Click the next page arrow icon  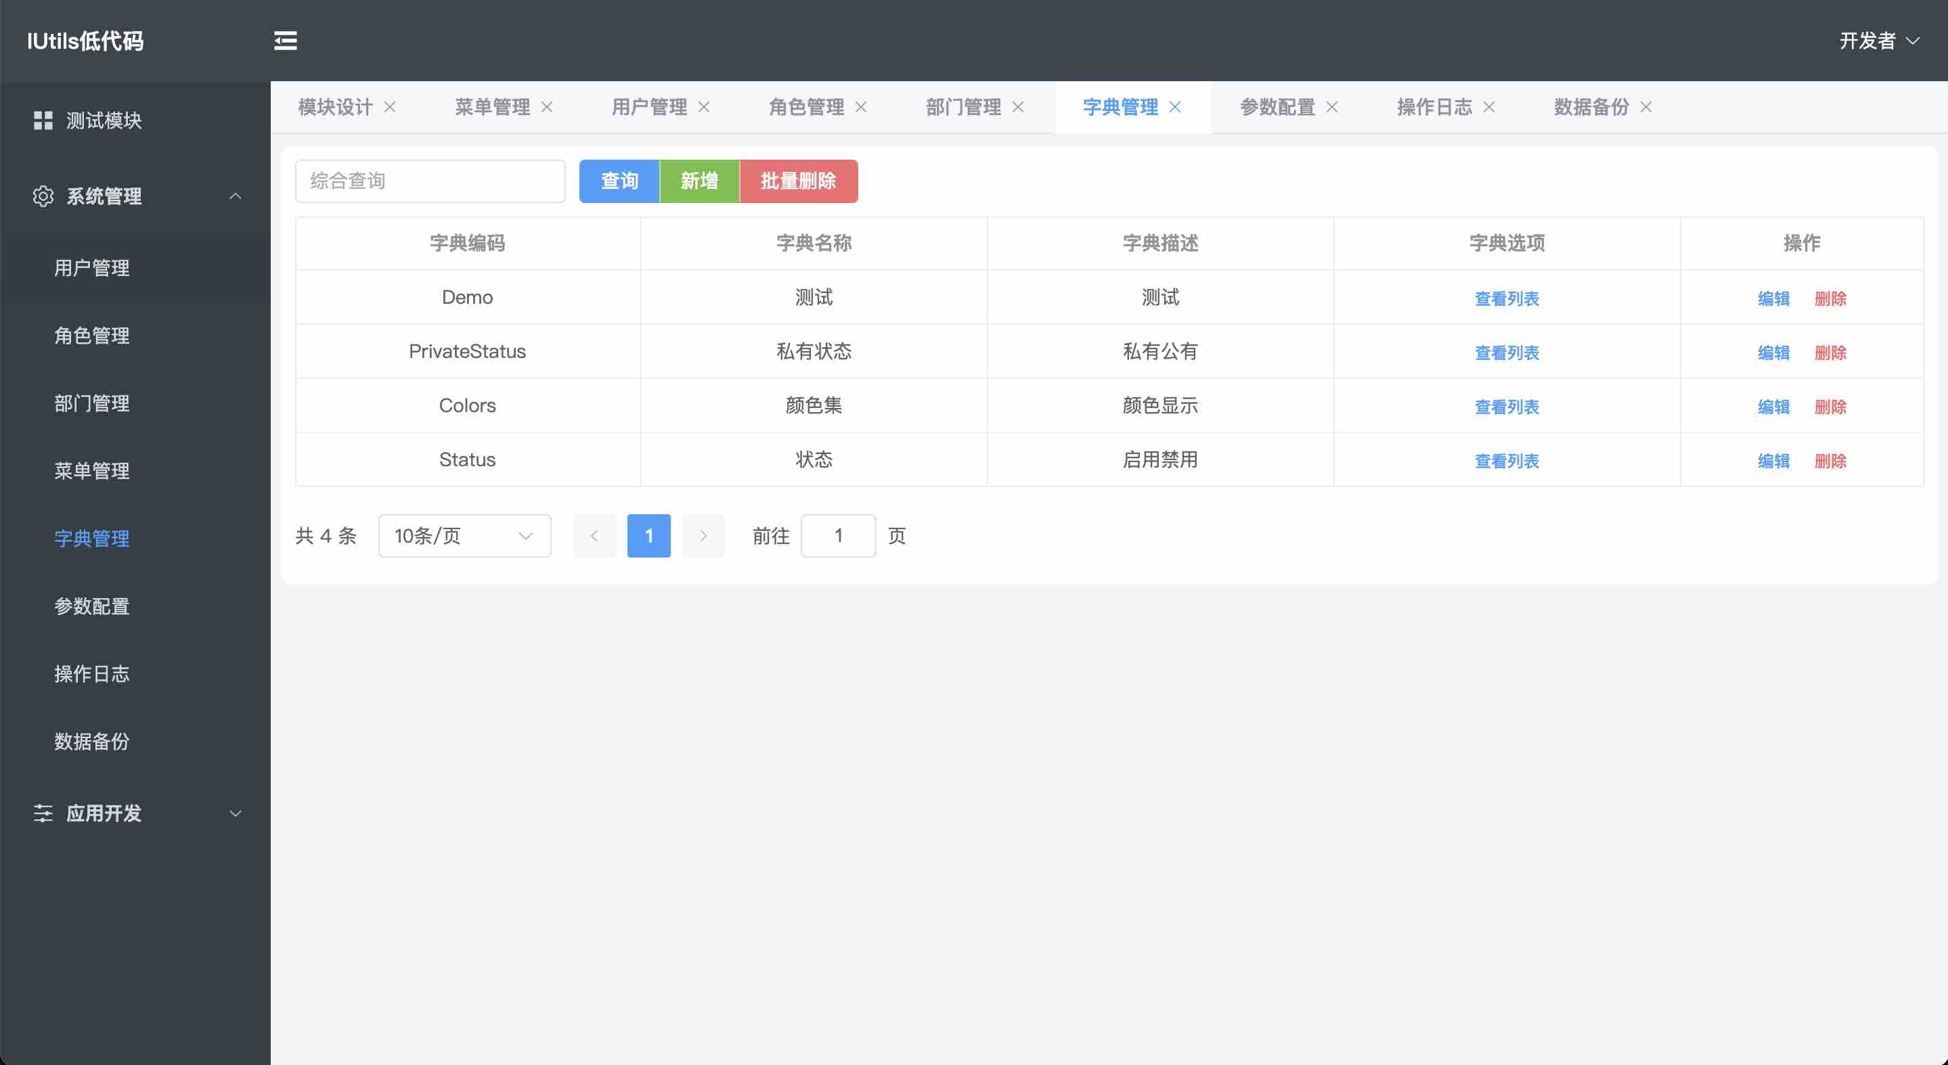[x=703, y=535]
